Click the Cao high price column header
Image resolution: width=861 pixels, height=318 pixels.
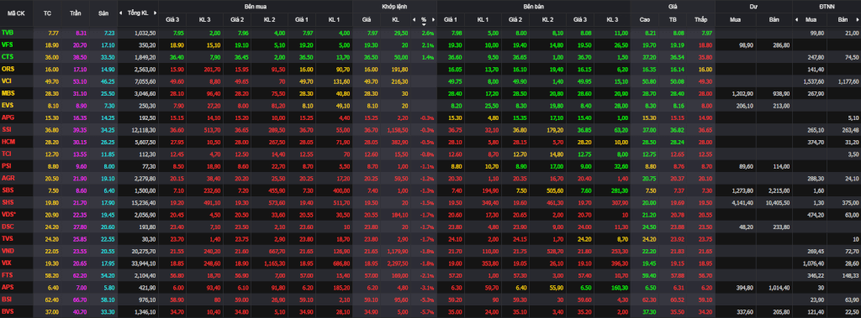(x=645, y=20)
